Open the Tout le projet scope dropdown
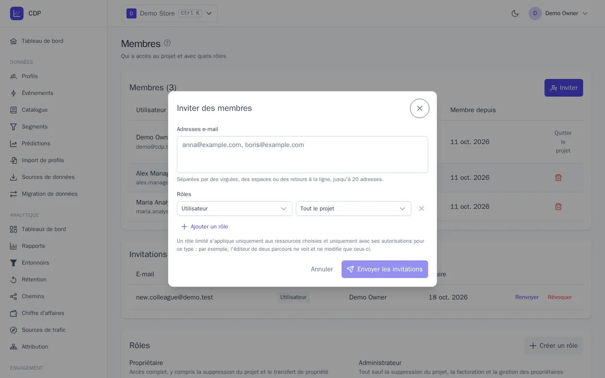The width and height of the screenshot is (605, 378). (353, 209)
